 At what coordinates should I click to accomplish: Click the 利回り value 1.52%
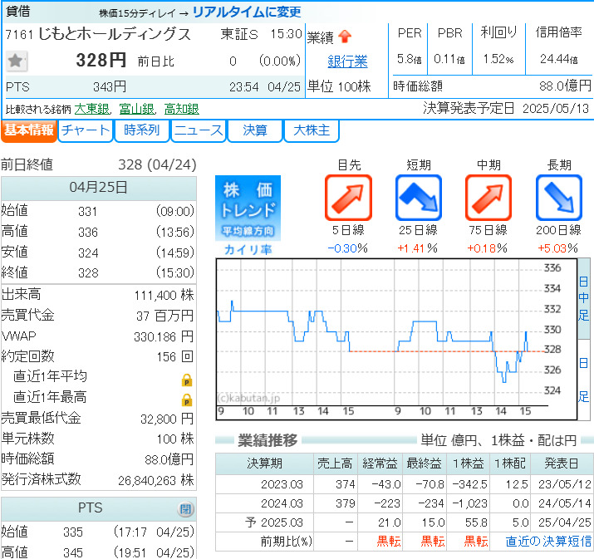pos(498,59)
